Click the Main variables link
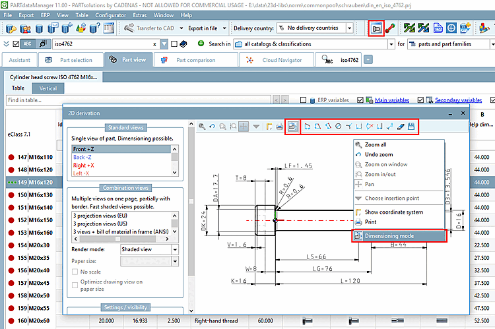Image resolution: width=495 pixels, height=329 pixels. (391, 100)
